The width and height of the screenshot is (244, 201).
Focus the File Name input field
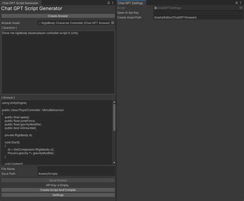76,169
